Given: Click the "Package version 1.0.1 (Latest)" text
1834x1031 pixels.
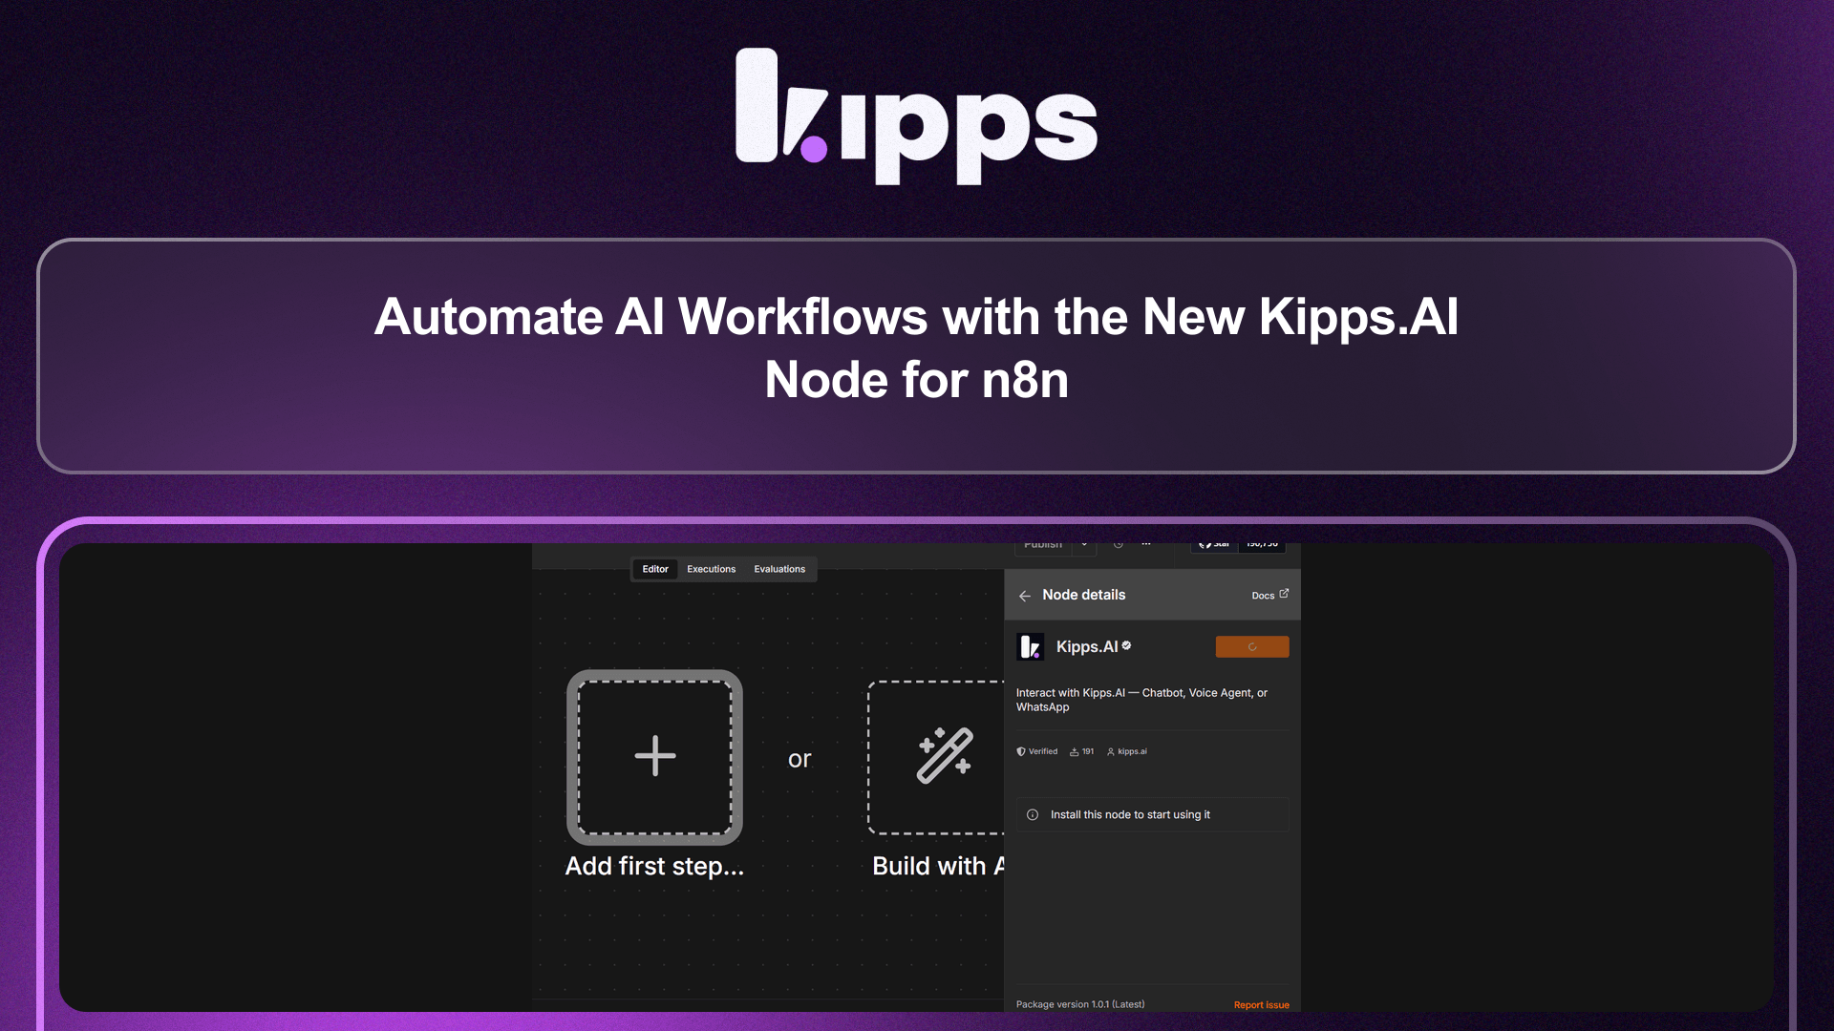Looking at the screenshot, I should tap(1080, 1004).
